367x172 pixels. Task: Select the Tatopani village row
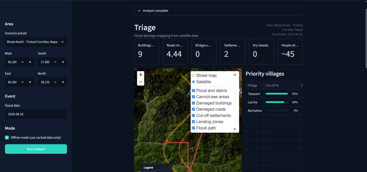point(274,94)
